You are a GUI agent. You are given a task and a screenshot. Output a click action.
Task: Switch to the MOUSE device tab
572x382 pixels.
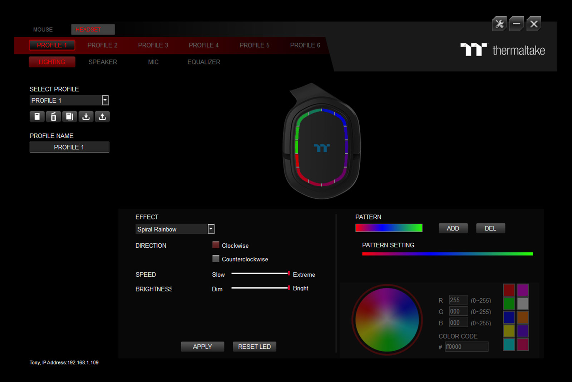[43, 29]
